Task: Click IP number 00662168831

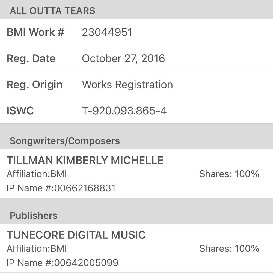Action: pos(85,188)
